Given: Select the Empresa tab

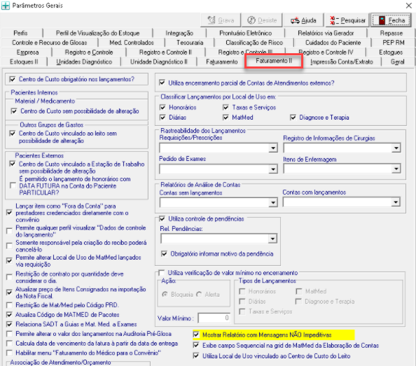Looking at the screenshot, I should (x=27, y=52).
